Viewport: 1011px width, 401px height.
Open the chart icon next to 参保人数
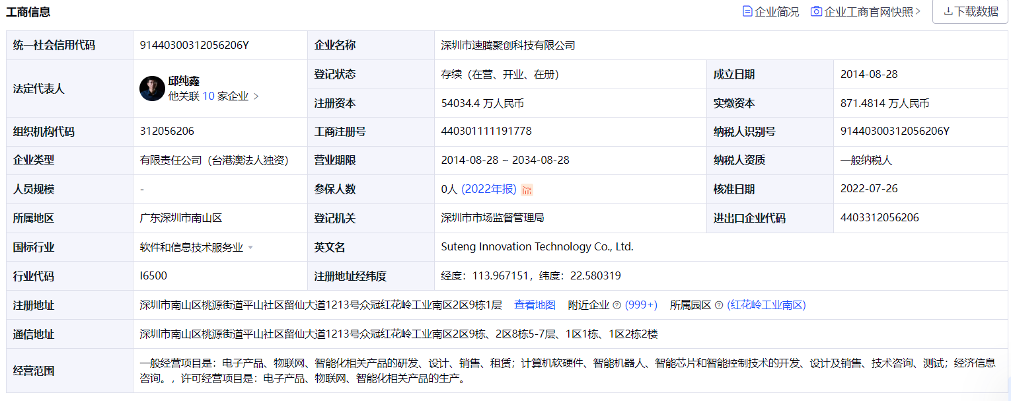tap(528, 190)
